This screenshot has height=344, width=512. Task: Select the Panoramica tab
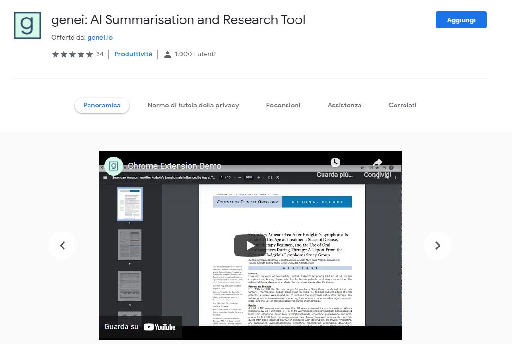(102, 106)
